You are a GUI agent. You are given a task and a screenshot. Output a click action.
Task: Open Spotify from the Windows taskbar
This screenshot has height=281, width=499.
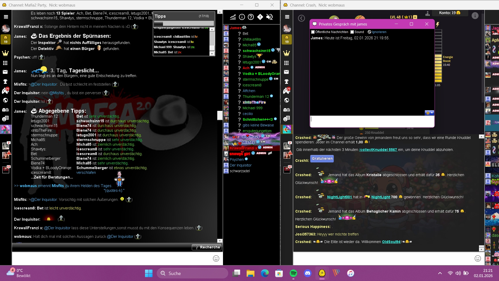293,273
